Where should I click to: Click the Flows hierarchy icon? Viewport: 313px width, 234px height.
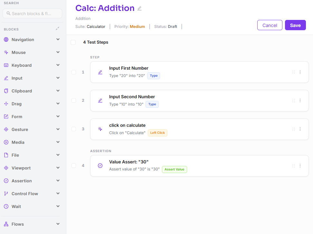click(x=6, y=224)
